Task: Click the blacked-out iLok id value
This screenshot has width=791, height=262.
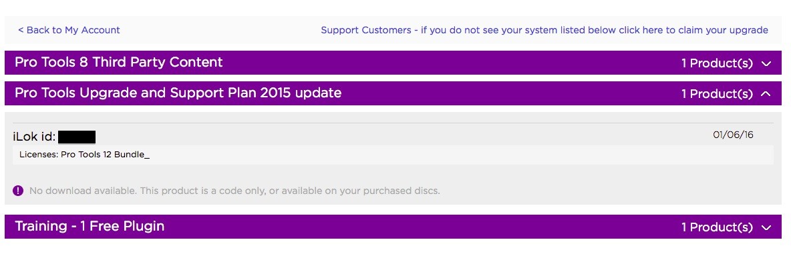Action: coord(77,137)
